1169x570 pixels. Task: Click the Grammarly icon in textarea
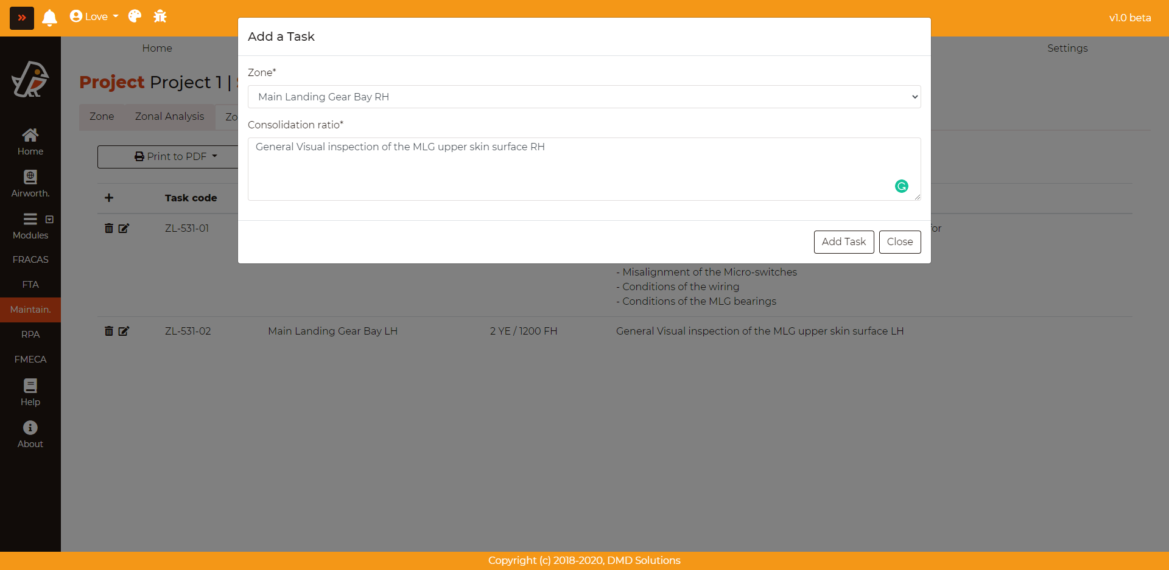[x=901, y=186]
